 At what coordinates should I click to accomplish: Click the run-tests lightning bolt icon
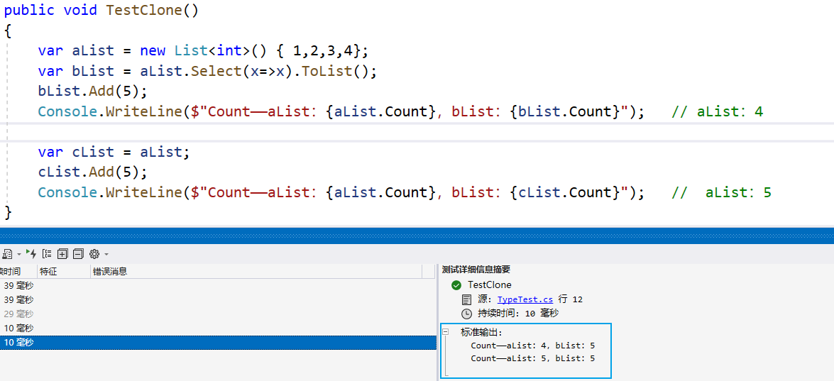(32, 253)
